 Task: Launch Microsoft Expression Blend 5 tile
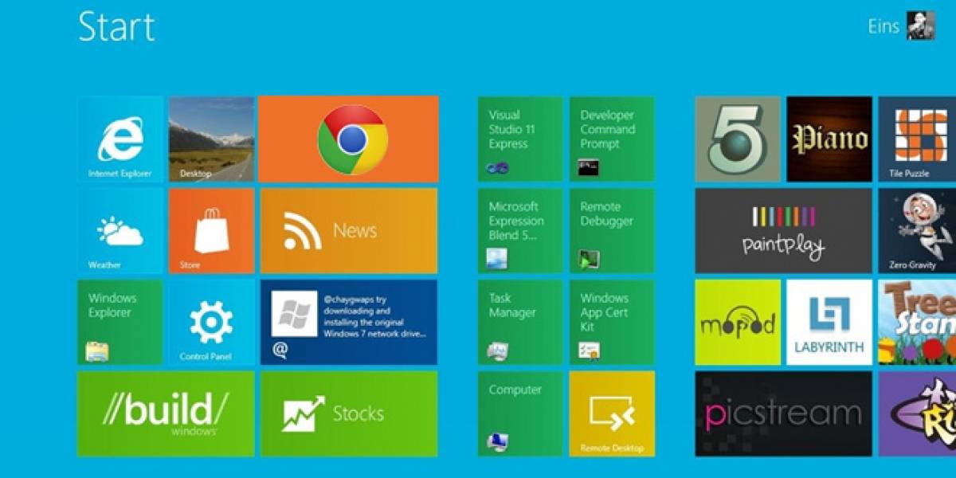click(x=521, y=231)
